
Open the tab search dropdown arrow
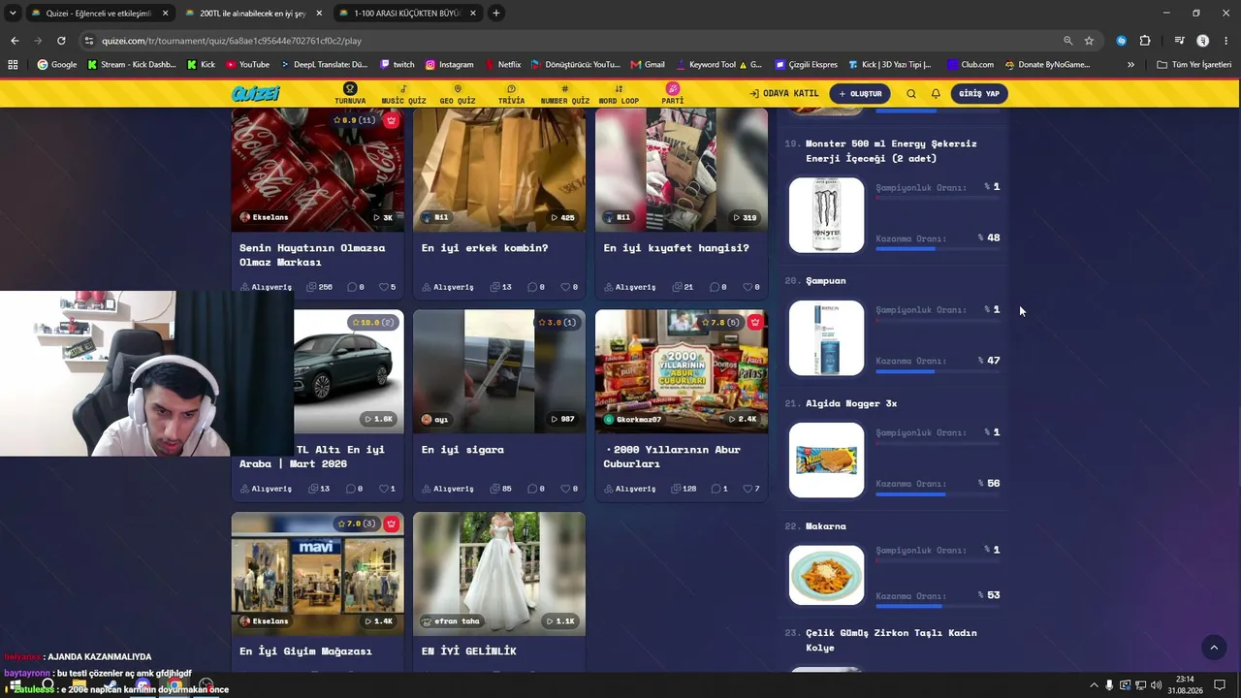click(x=13, y=14)
